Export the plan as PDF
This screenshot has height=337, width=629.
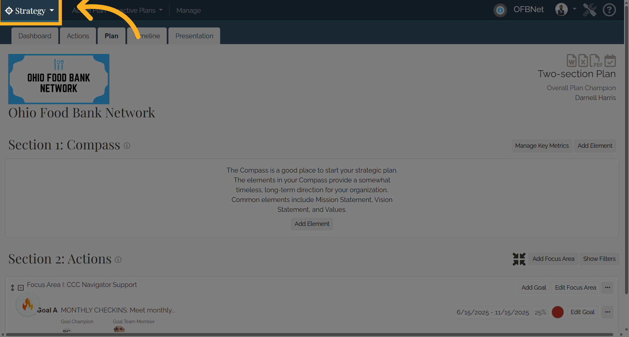(x=596, y=60)
